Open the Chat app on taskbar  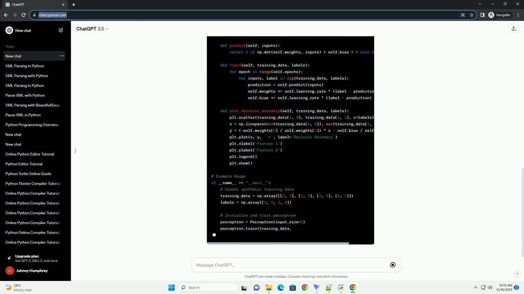(256, 287)
